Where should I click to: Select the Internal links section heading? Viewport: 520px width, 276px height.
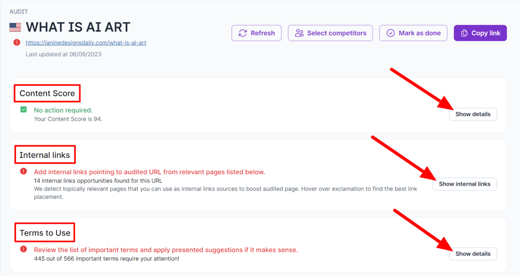point(45,154)
